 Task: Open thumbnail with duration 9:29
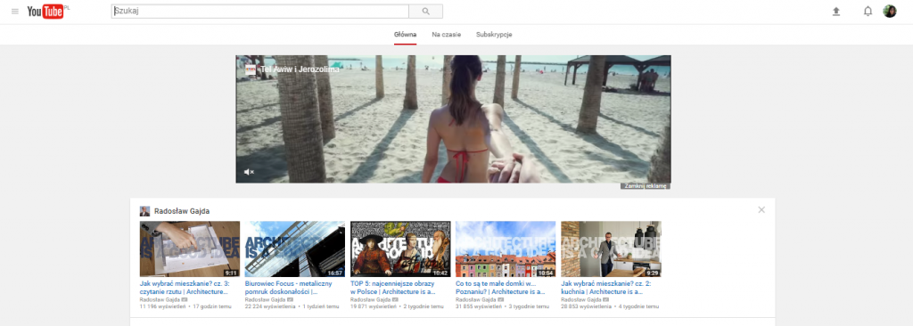[x=611, y=249]
